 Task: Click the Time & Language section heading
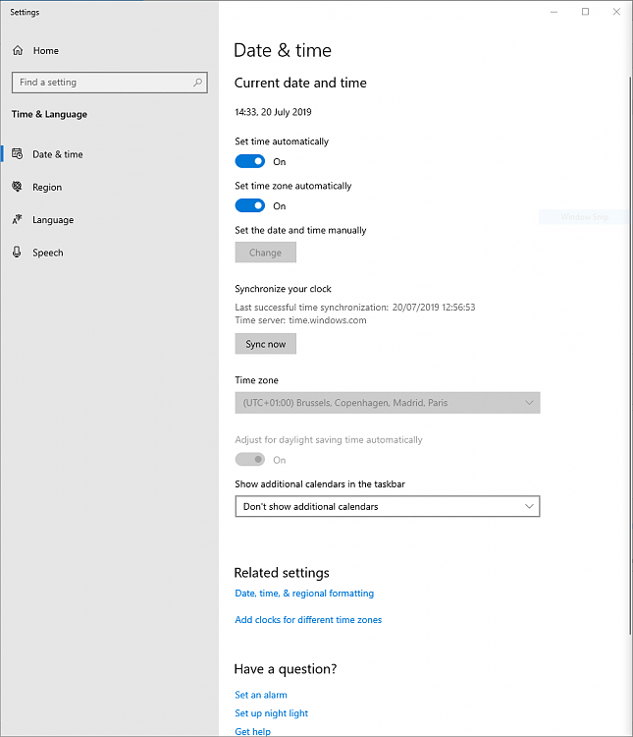click(49, 114)
